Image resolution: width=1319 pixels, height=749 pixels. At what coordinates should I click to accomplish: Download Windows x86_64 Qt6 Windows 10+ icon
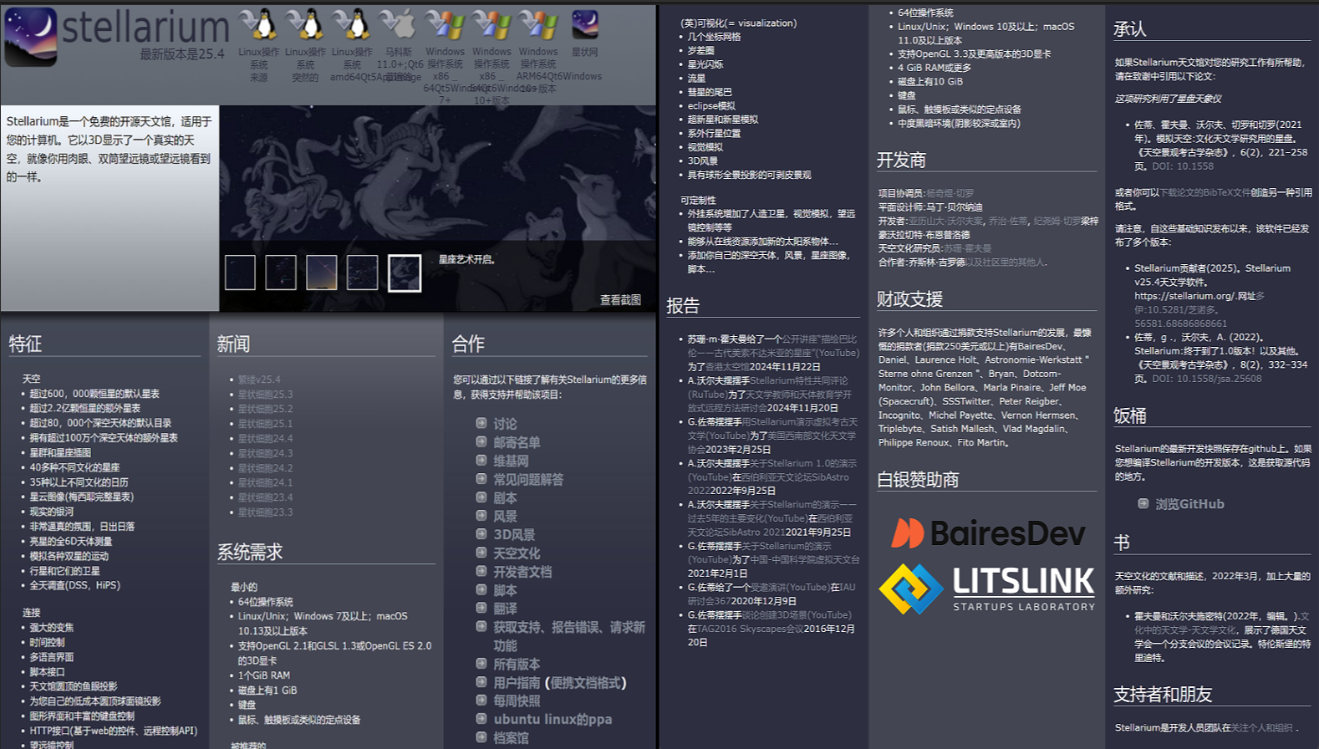tap(491, 24)
